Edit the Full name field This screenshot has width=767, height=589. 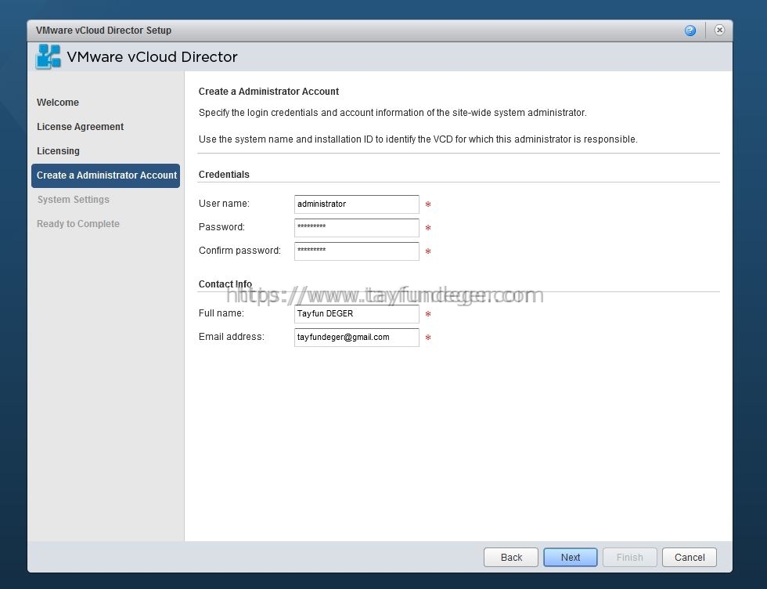tap(357, 314)
